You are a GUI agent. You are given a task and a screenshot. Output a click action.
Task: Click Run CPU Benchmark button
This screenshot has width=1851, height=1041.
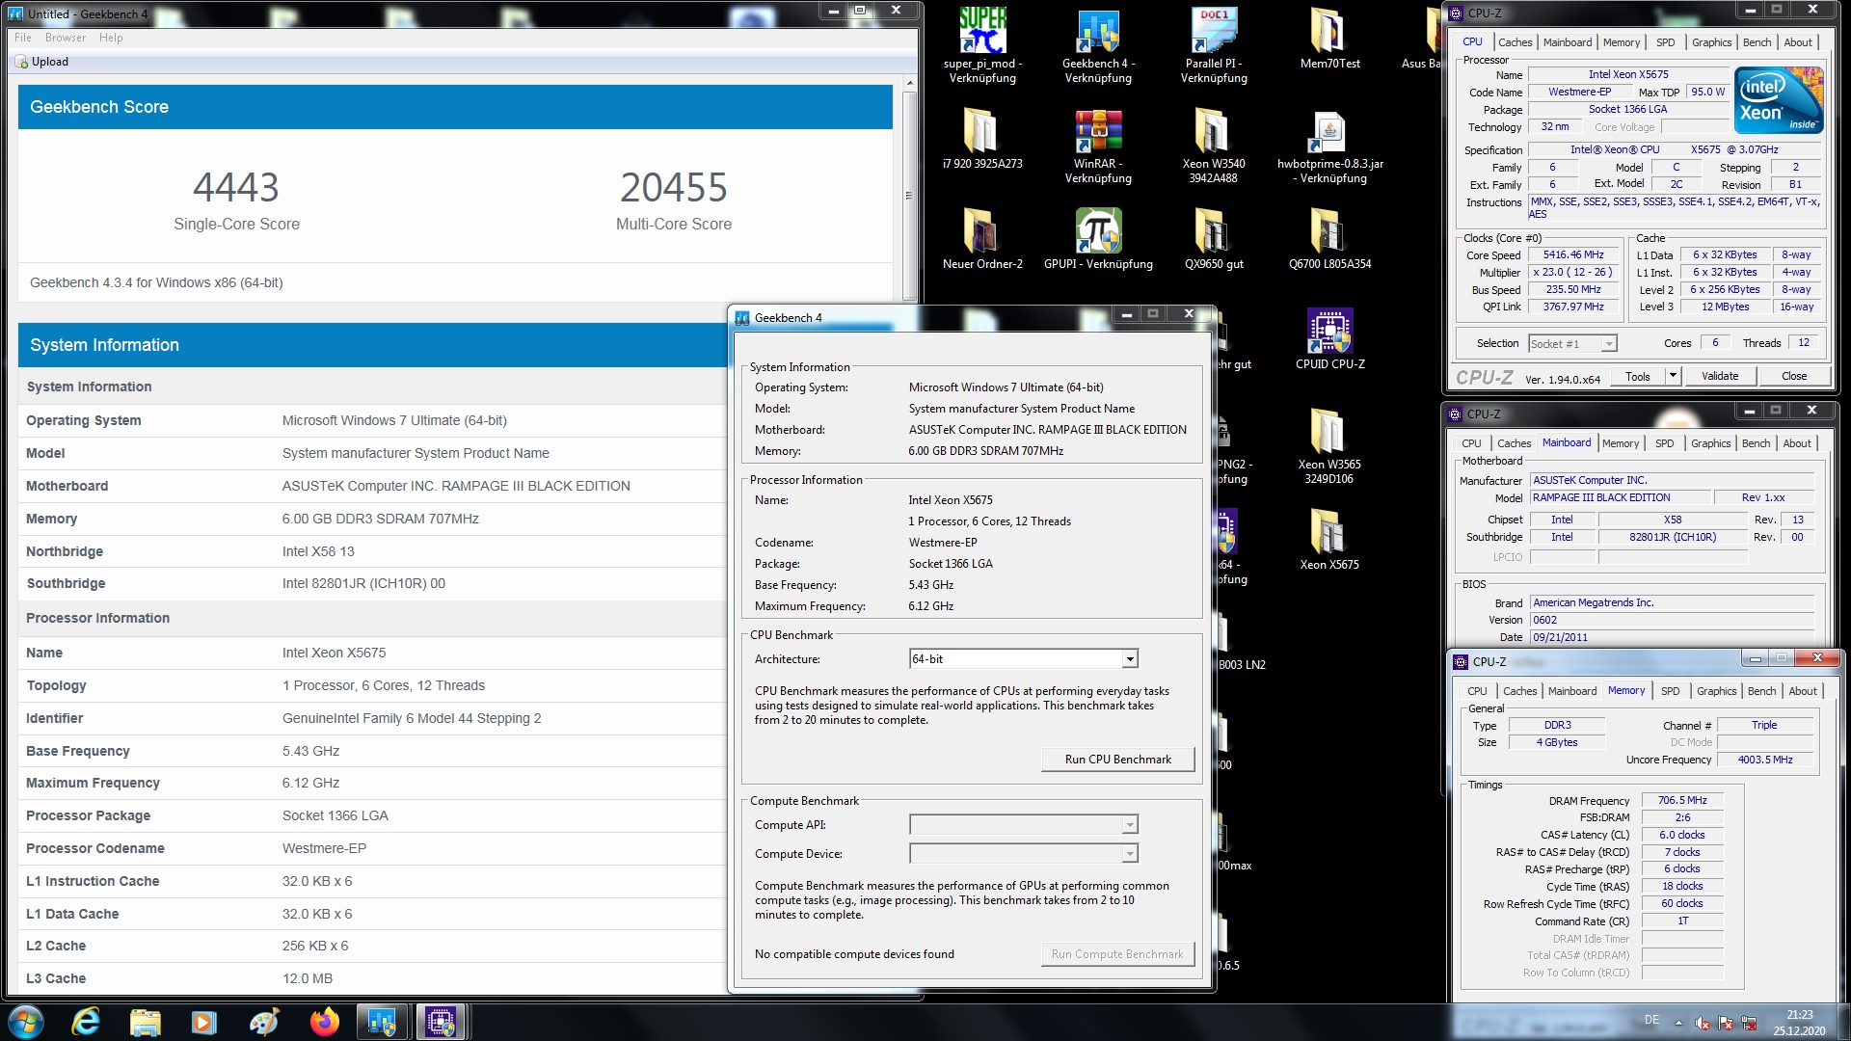click(1117, 760)
